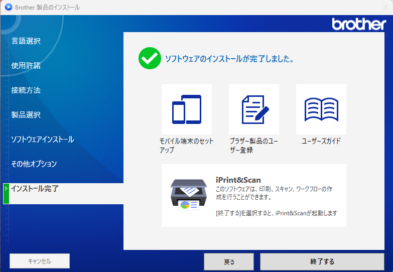Select the 接続方法 step in sidebar
393x272 pixels.
click(26, 90)
